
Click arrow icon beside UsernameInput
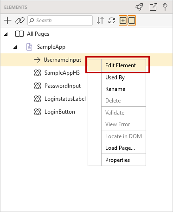[37, 60]
